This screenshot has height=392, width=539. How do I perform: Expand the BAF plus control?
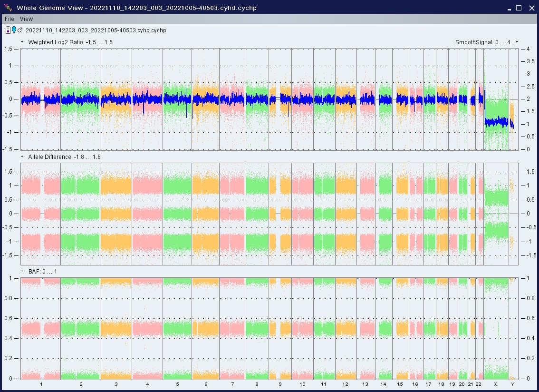(22, 271)
